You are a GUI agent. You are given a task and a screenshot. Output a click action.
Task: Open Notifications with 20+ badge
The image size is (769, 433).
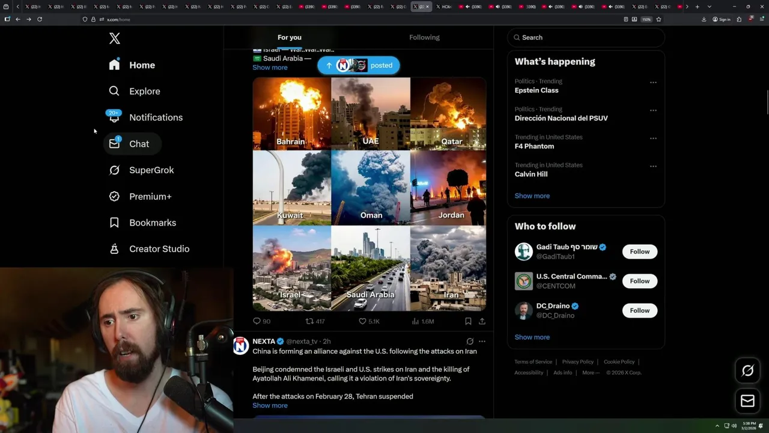tap(145, 117)
